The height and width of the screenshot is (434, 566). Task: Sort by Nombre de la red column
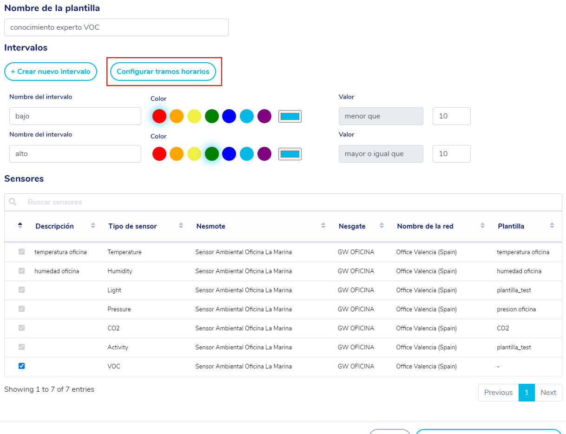click(x=425, y=226)
